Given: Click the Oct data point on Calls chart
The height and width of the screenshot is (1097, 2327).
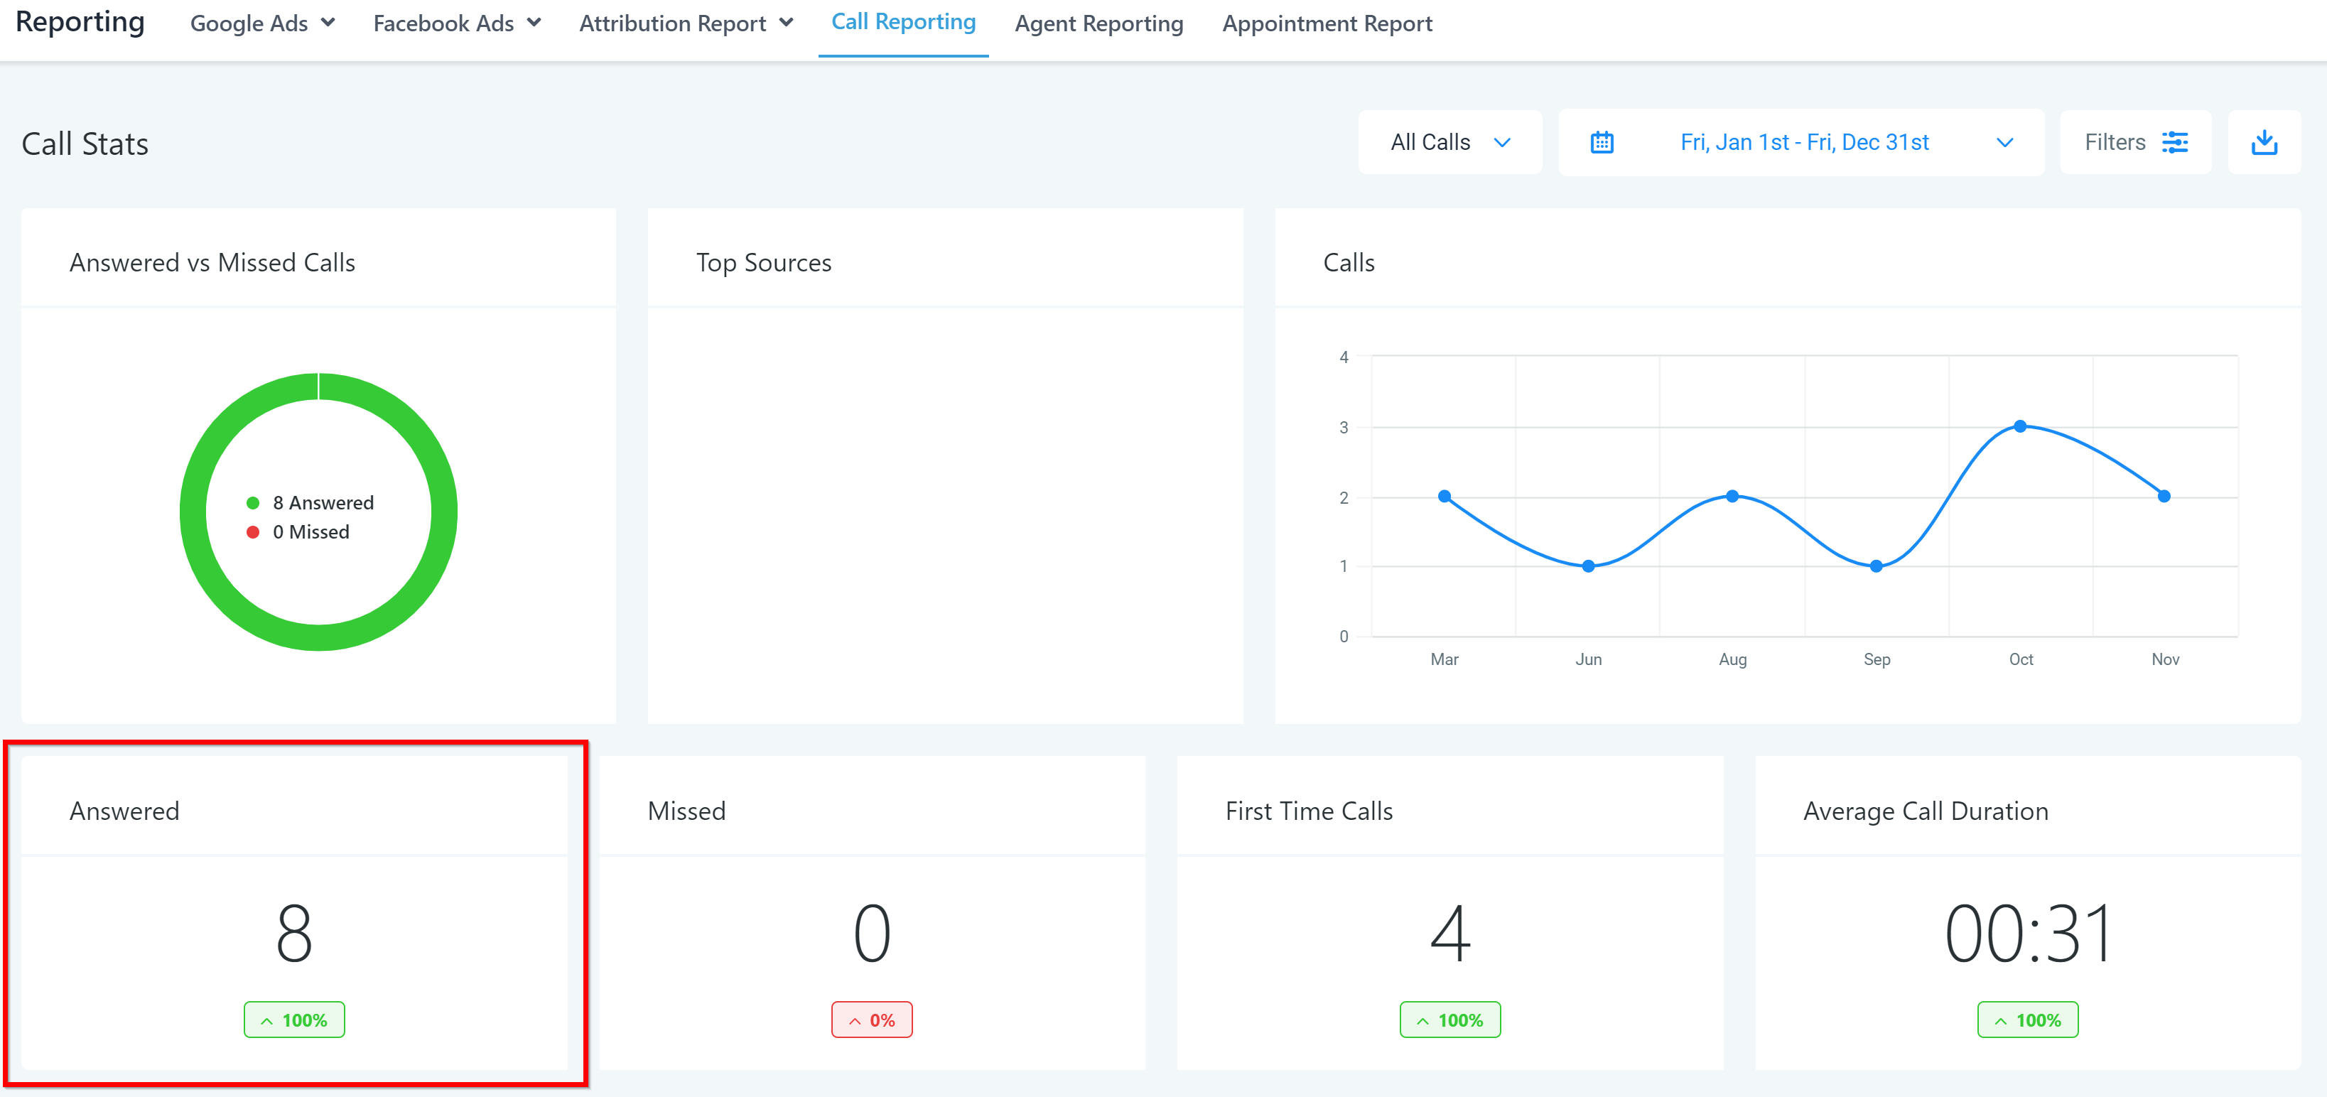Looking at the screenshot, I should coord(2021,426).
